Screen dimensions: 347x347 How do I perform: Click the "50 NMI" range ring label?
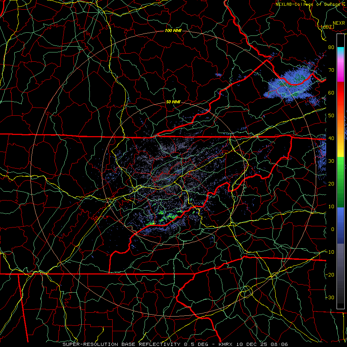tap(173, 102)
